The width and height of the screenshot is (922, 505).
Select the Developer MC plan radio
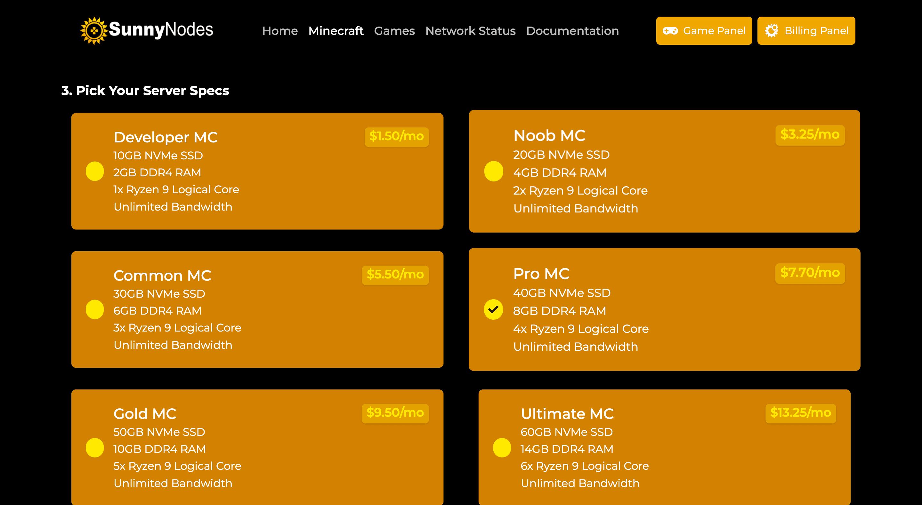95,171
